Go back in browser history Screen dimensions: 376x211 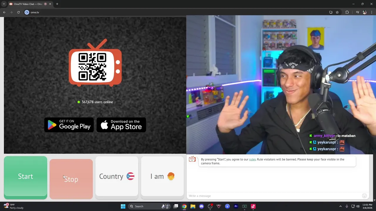click(x=4, y=12)
